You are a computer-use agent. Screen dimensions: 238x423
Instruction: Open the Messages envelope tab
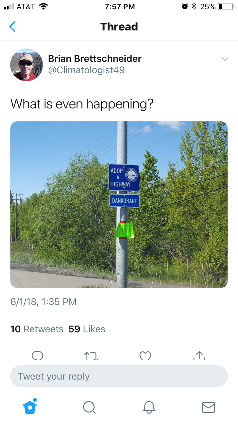click(x=208, y=407)
